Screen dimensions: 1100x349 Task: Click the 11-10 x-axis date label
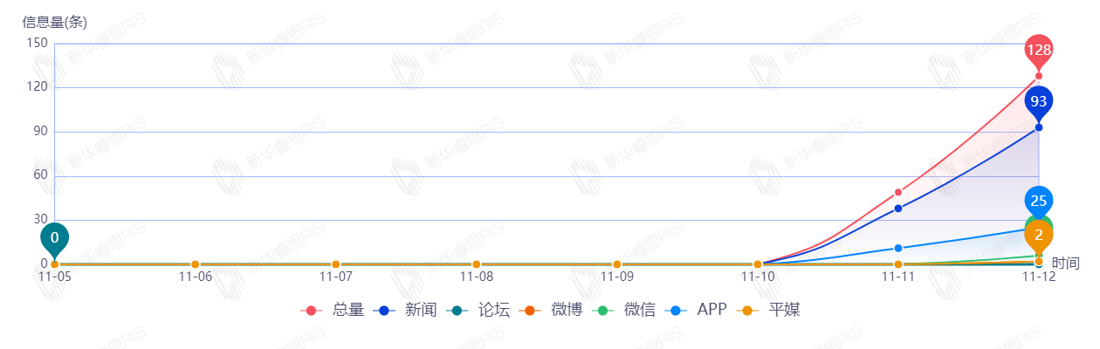[x=757, y=277]
